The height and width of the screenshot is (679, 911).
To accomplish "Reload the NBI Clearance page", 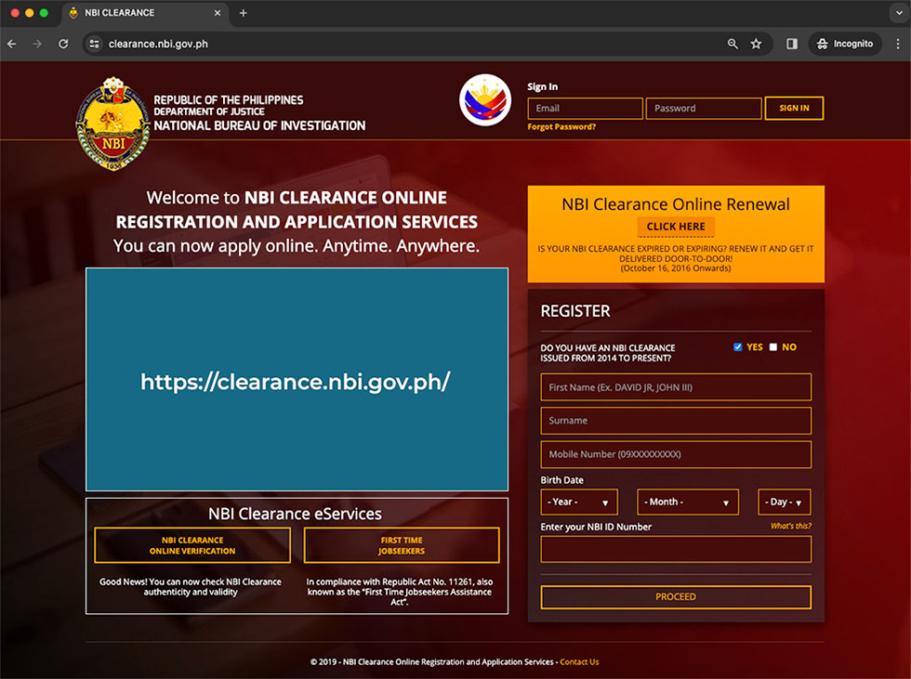I will [x=63, y=44].
